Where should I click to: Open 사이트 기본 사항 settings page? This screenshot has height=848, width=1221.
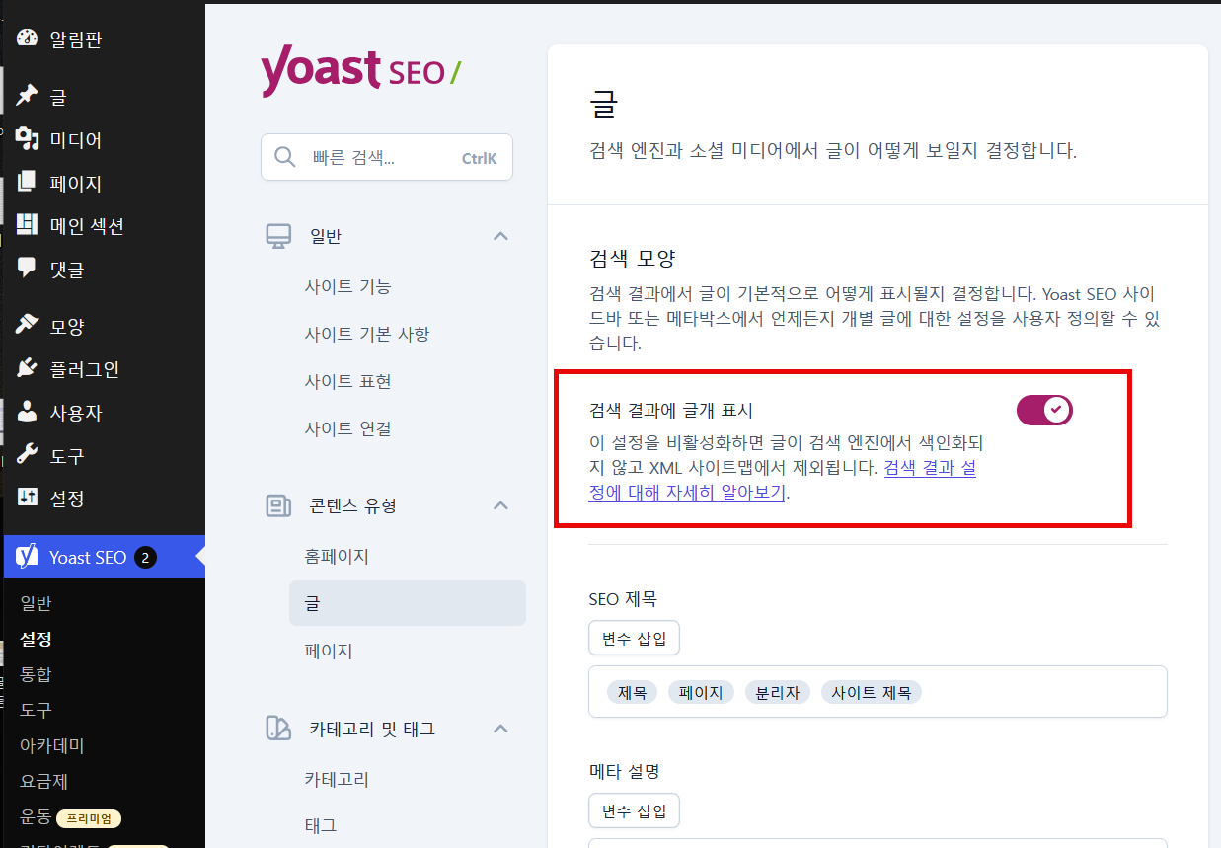coord(367,334)
